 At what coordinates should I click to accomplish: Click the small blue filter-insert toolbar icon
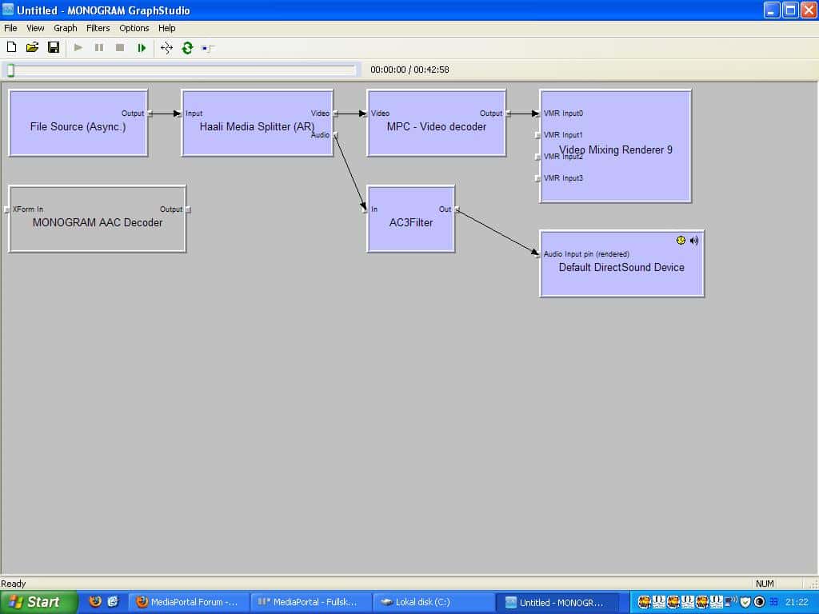(208, 49)
